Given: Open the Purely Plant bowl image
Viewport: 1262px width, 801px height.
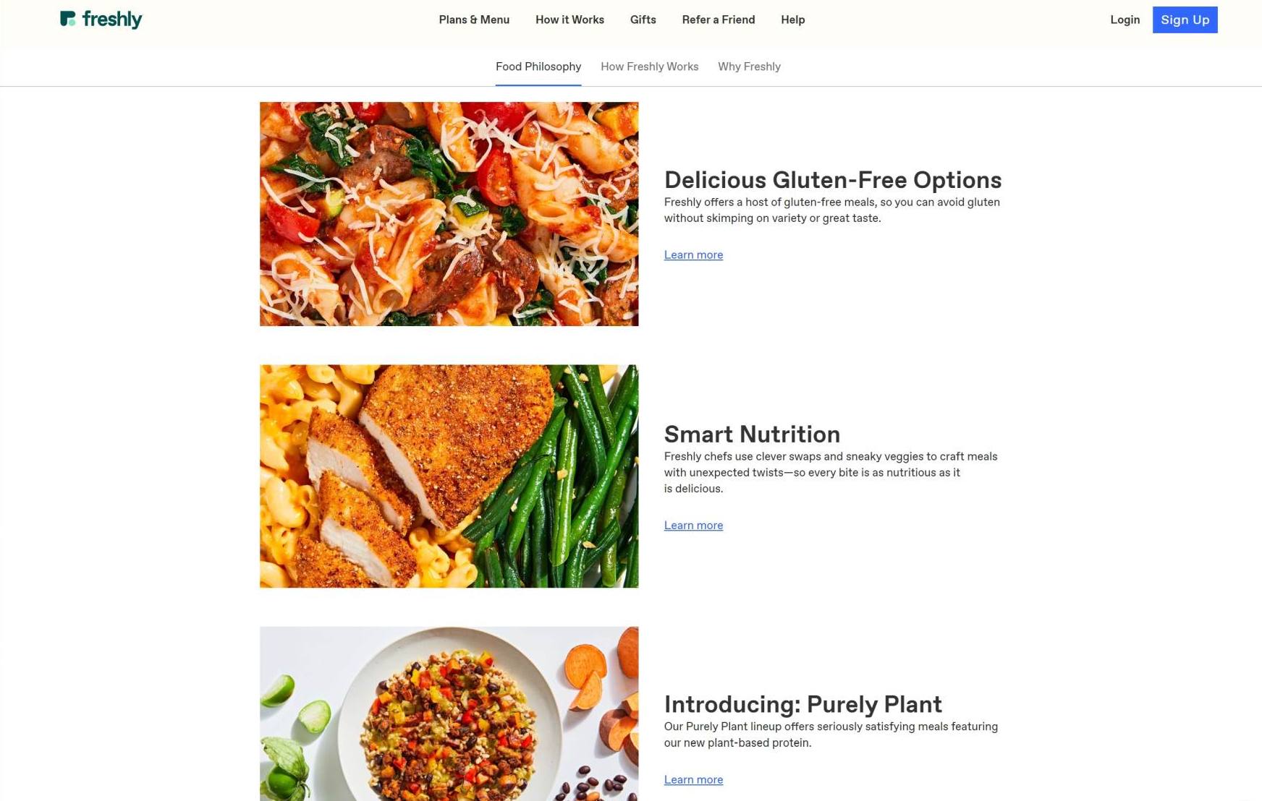Looking at the screenshot, I should pyautogui.click(x=449, y=714).
